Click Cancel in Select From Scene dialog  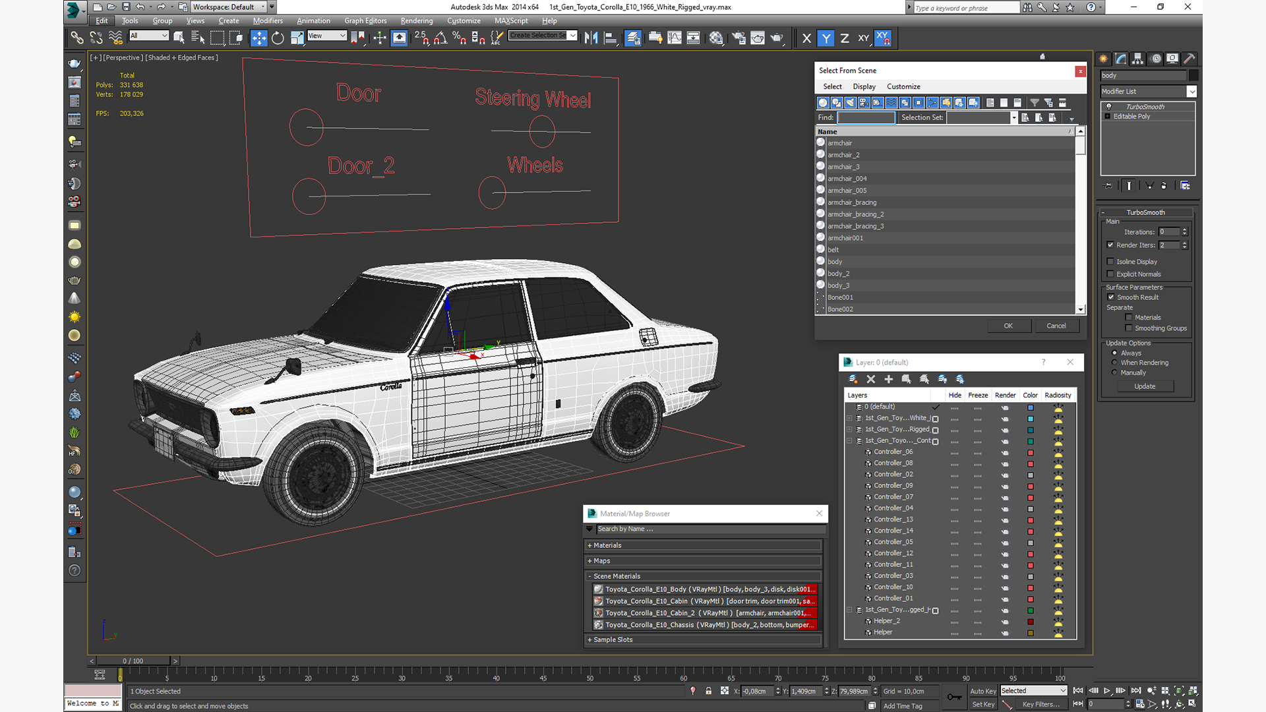1056,326
